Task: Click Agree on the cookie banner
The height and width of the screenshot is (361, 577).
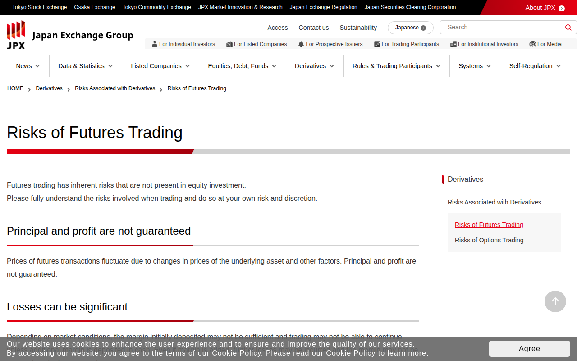Action: click(530, 349)
